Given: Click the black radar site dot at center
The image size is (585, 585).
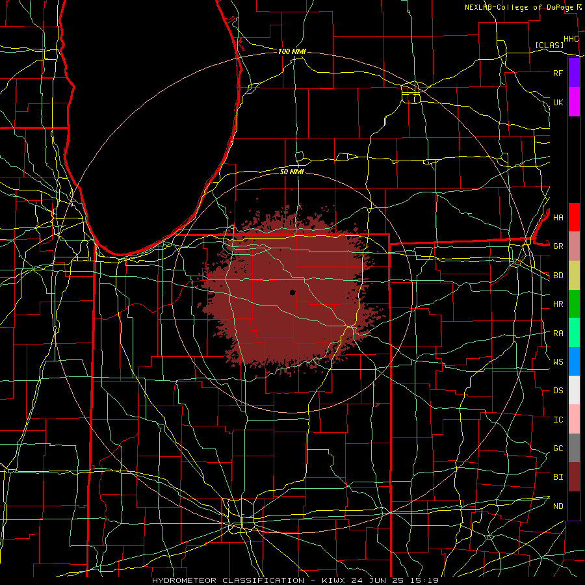Looking at the screenshot, I should pos(292,292).
